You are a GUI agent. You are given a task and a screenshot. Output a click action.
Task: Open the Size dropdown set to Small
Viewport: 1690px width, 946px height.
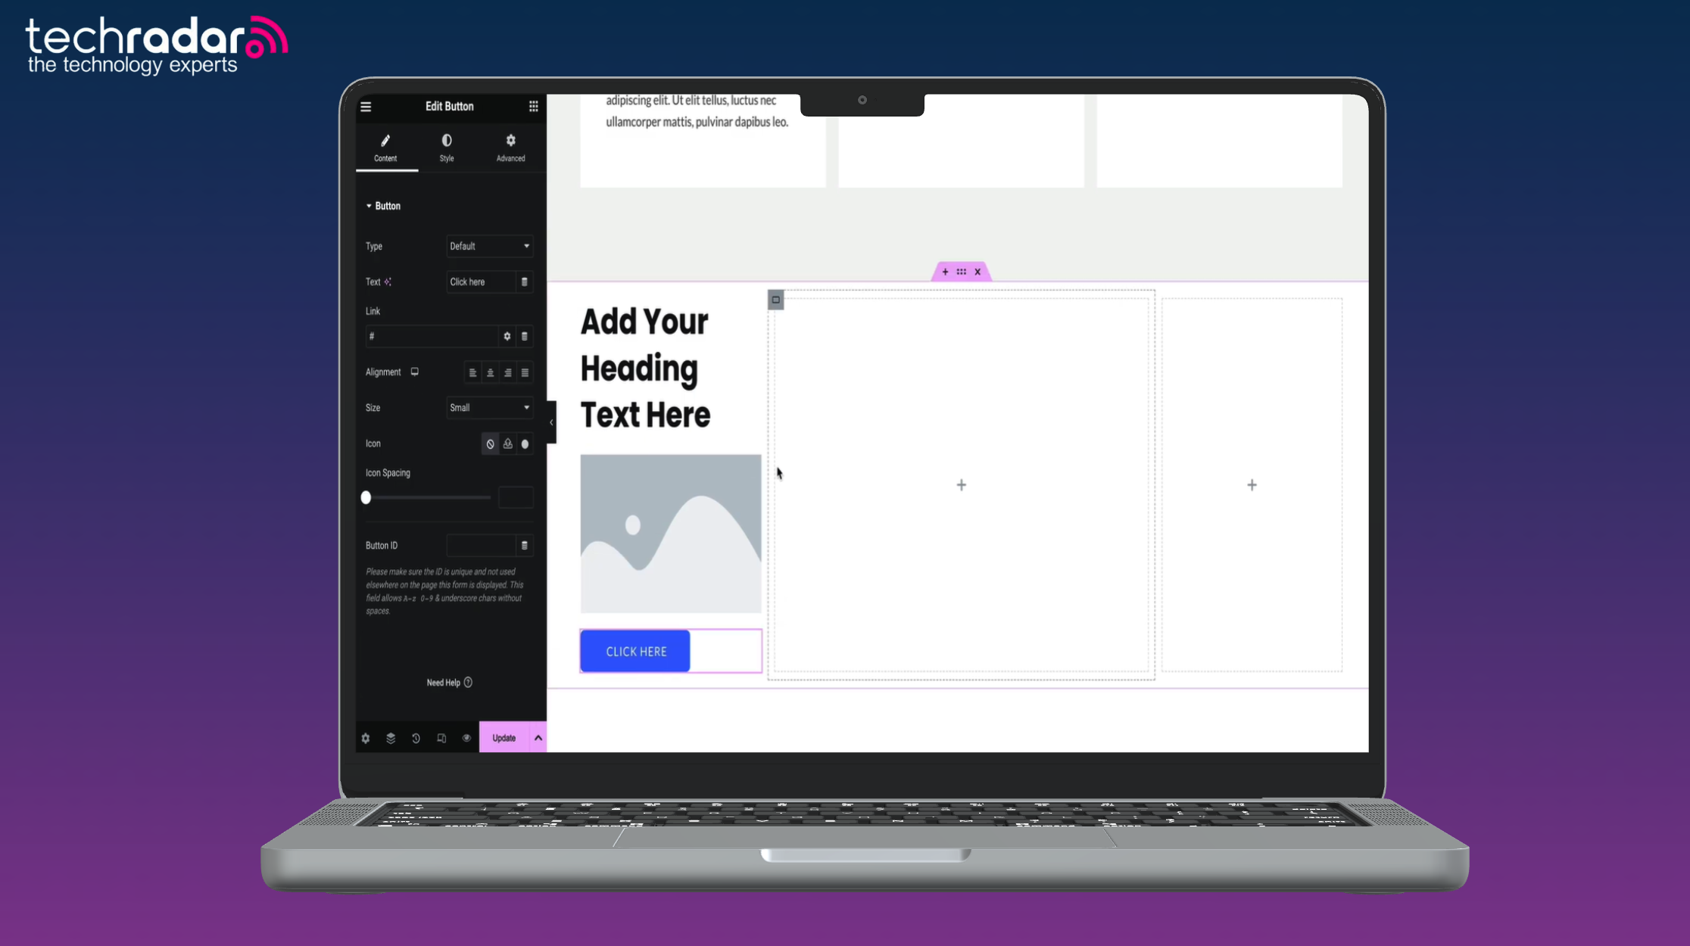(489, 407)
